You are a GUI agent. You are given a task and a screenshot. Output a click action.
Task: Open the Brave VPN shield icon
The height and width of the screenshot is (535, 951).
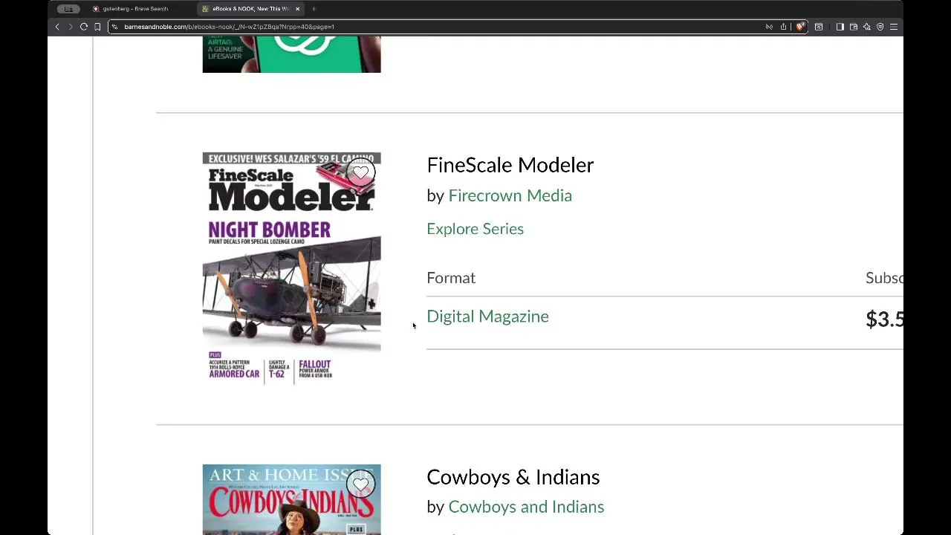(880, 27)
